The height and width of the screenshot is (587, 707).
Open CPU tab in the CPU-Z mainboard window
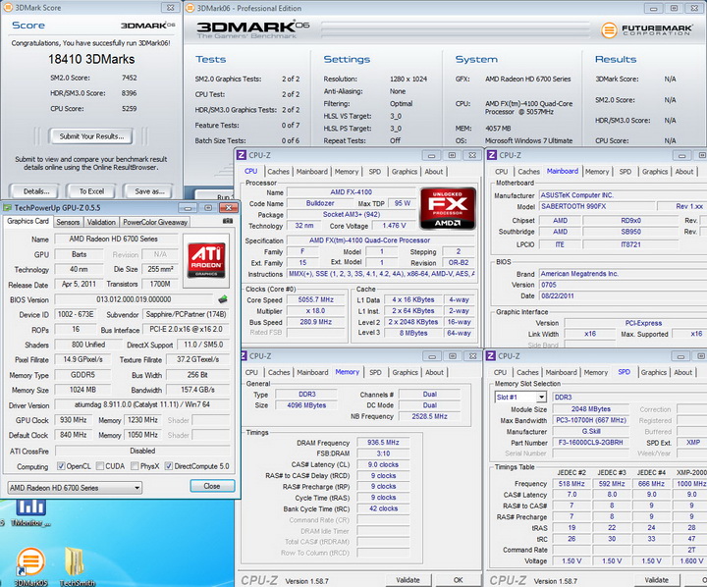502,172
